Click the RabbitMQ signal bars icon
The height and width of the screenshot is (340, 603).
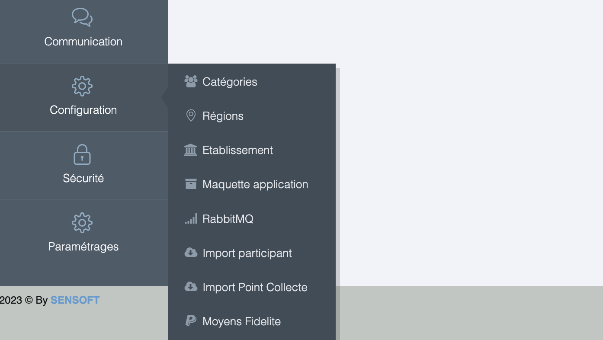191,218
